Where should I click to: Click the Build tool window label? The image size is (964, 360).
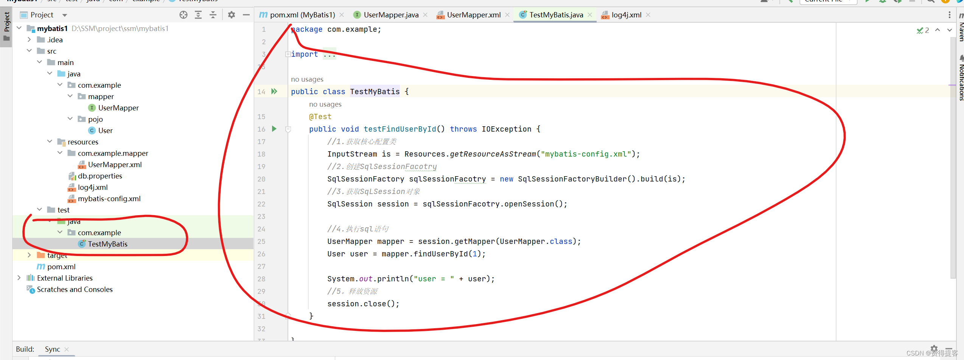pos(25,349)
